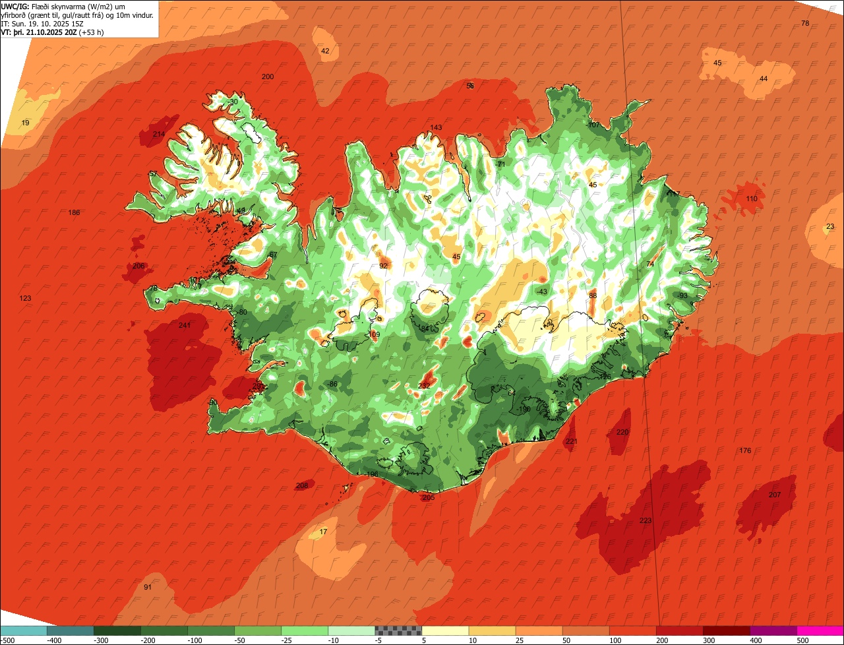Click the magenta legend swatch after 500
Image resolution: width=844 pixels, height=645 pixels.
820,630
